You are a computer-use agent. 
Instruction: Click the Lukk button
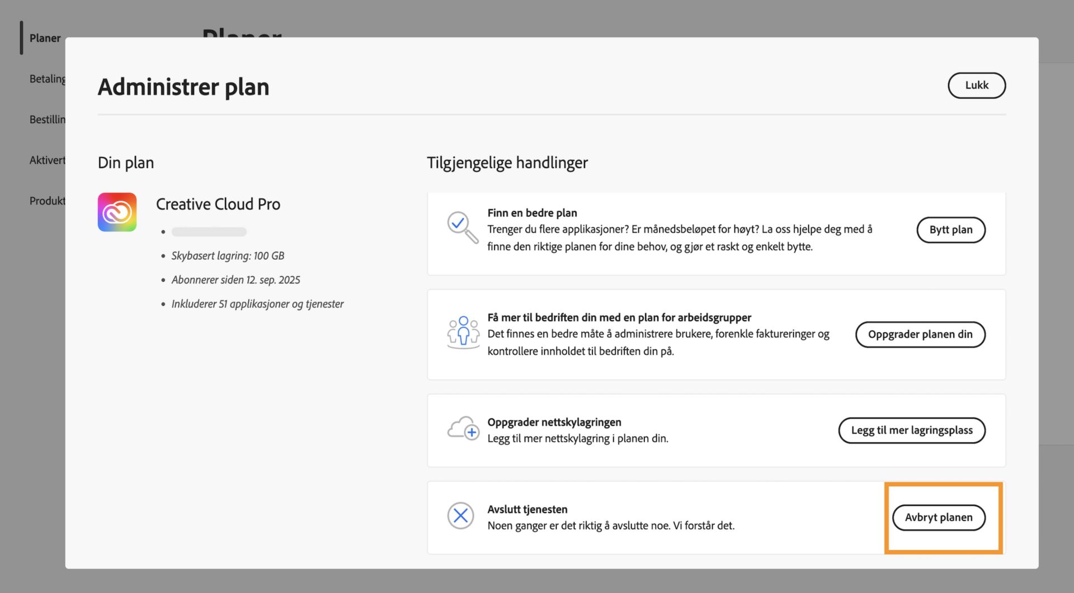click(x=977, y=86)
